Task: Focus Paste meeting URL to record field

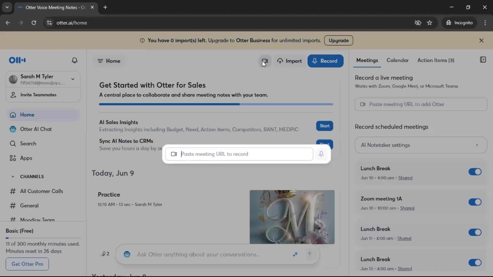Action: 239,154
